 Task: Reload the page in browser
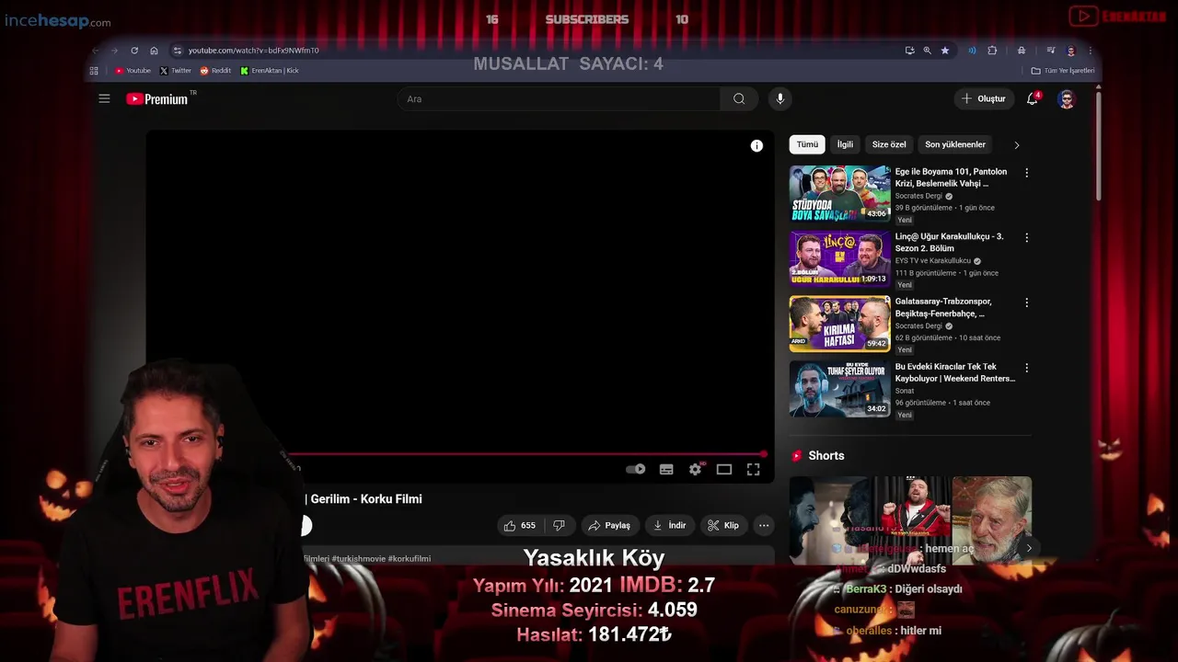134,51
